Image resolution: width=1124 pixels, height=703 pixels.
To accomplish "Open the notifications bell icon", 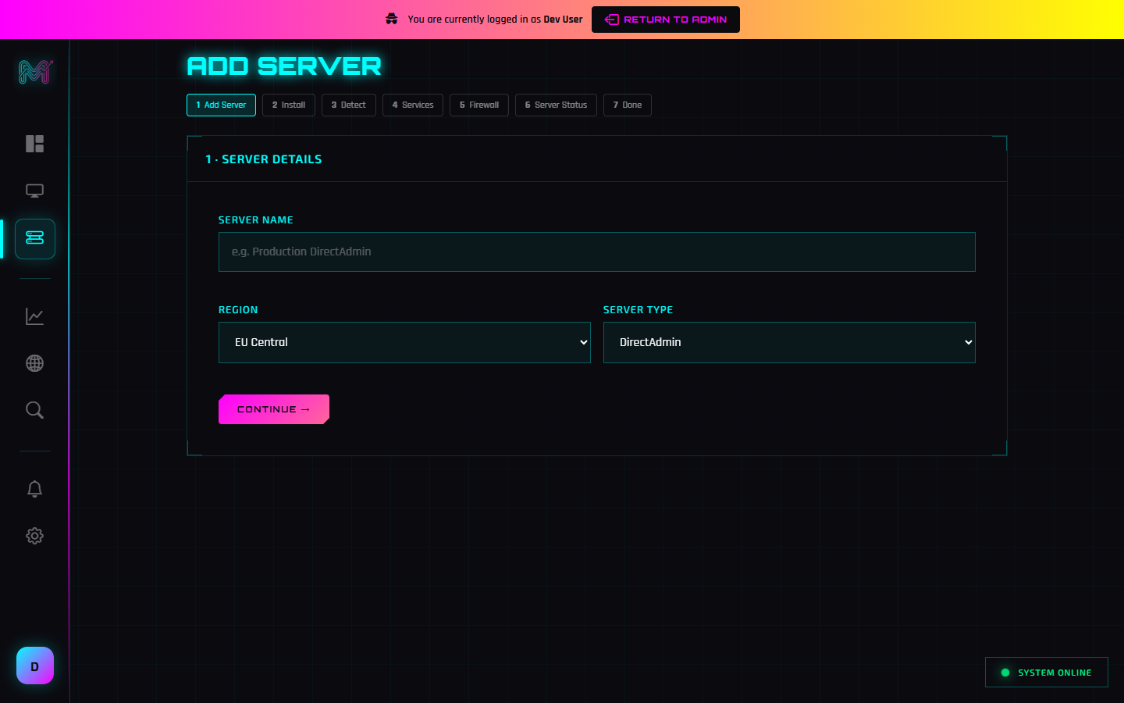I will click(34, 489).
